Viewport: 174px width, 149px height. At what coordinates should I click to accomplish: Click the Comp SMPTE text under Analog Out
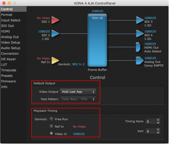(154, 66)
